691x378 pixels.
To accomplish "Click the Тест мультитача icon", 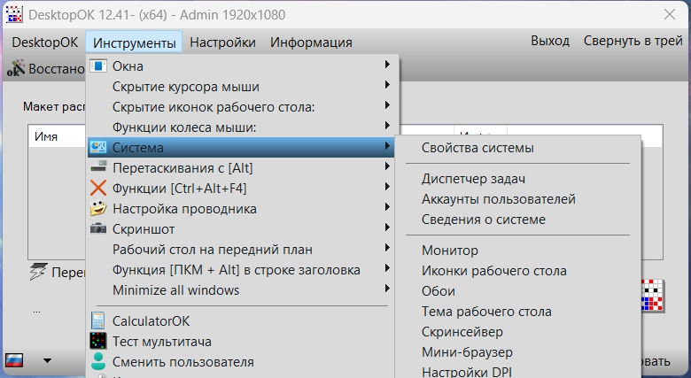I will (98, 342).
